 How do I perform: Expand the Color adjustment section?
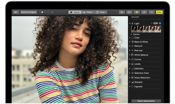pos(130,38)
